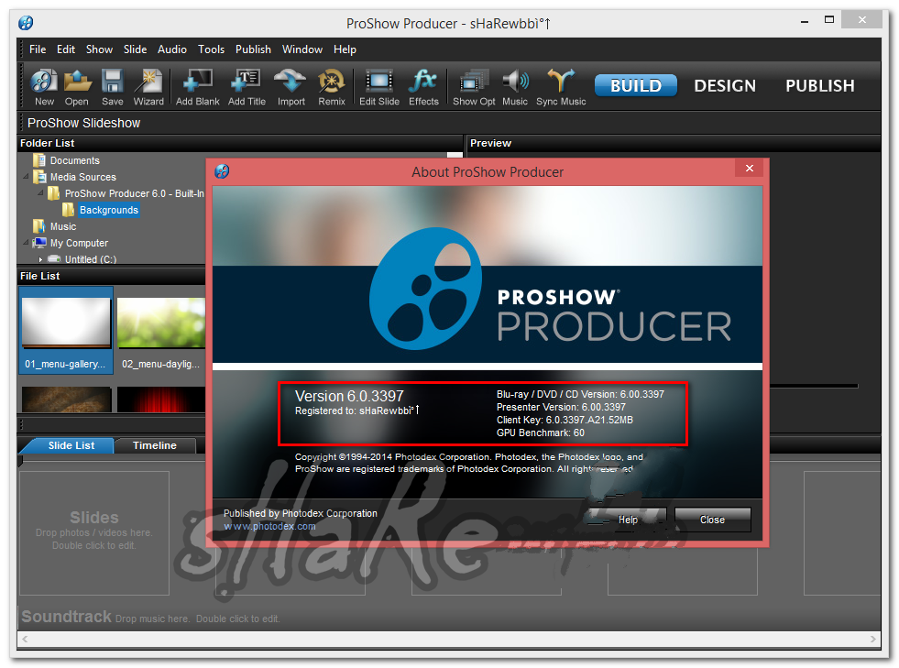899x668 pixels.
Task: Select ProShow Producer 6.0 - Built-In folder
Action: [126, 194]
